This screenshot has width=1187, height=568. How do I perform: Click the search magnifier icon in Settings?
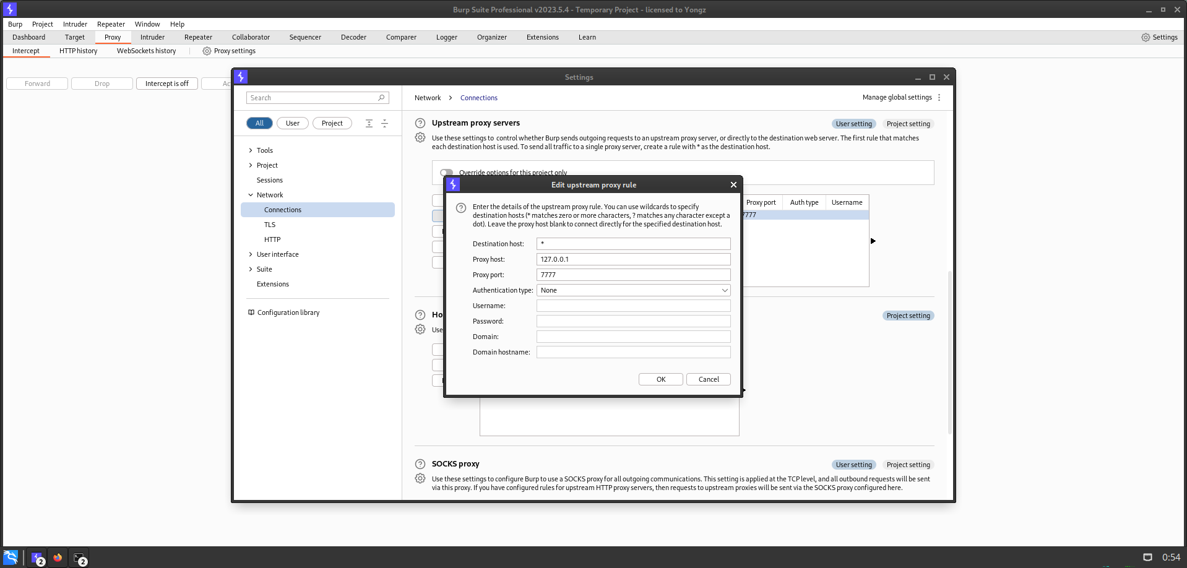point(381,98)
